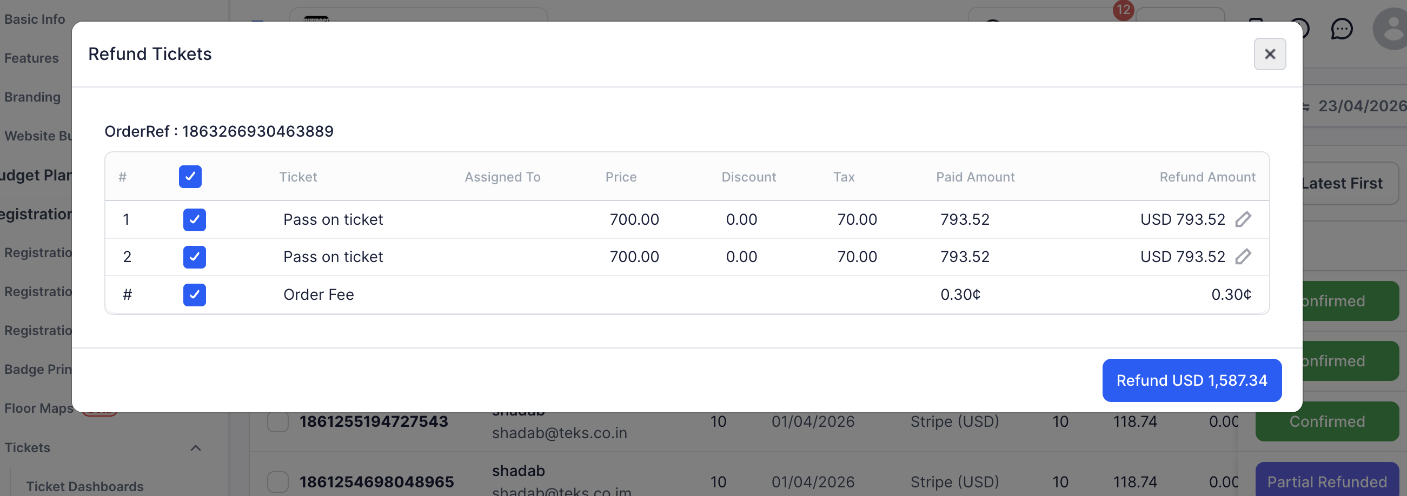Click USD 793.52 refund amount in row 1
This screenshot has height=496, width=1407.
click(x=1183, y=219)
